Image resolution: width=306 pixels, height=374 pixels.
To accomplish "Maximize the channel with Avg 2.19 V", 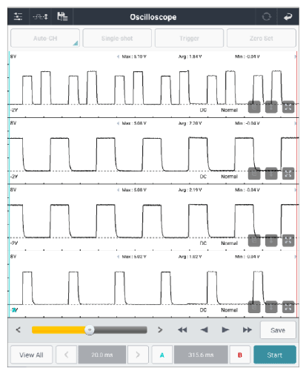I will pyautogui.click(x=288, y=240).
